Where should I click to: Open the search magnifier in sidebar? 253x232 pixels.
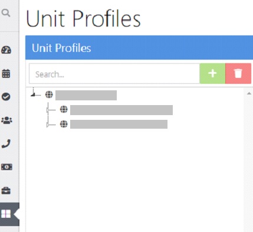[6, 13]
